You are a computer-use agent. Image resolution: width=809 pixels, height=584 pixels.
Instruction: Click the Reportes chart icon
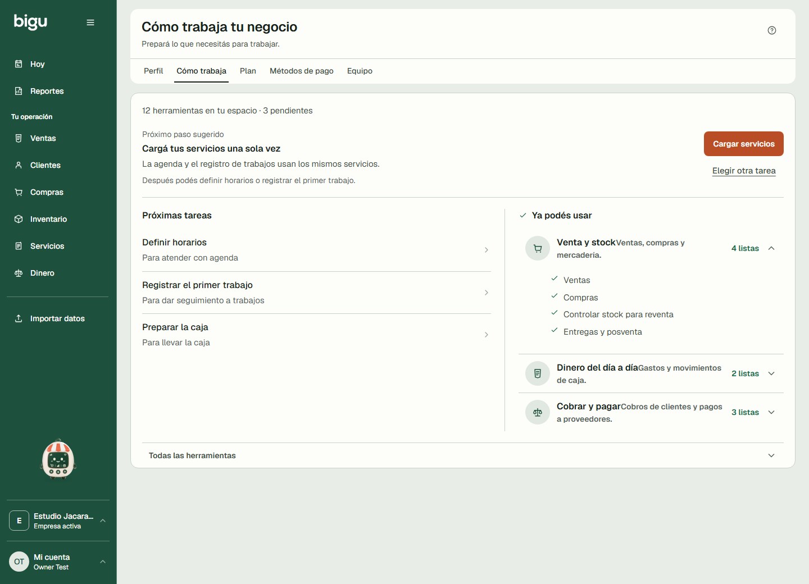pyautogui.click(x=19, y=91)
